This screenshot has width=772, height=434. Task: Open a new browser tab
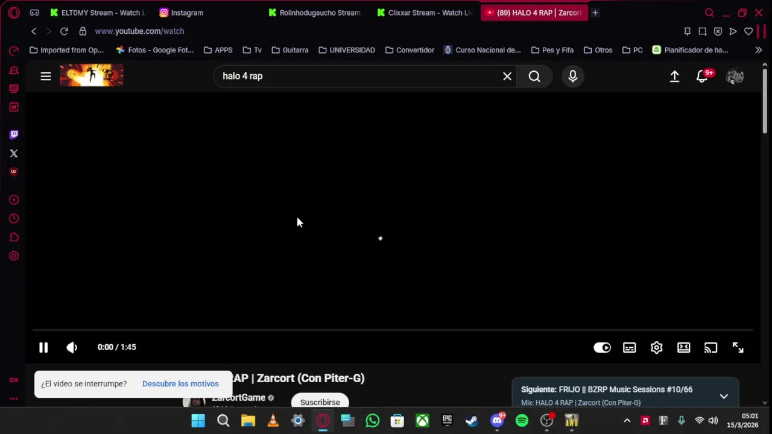[595, 13]
